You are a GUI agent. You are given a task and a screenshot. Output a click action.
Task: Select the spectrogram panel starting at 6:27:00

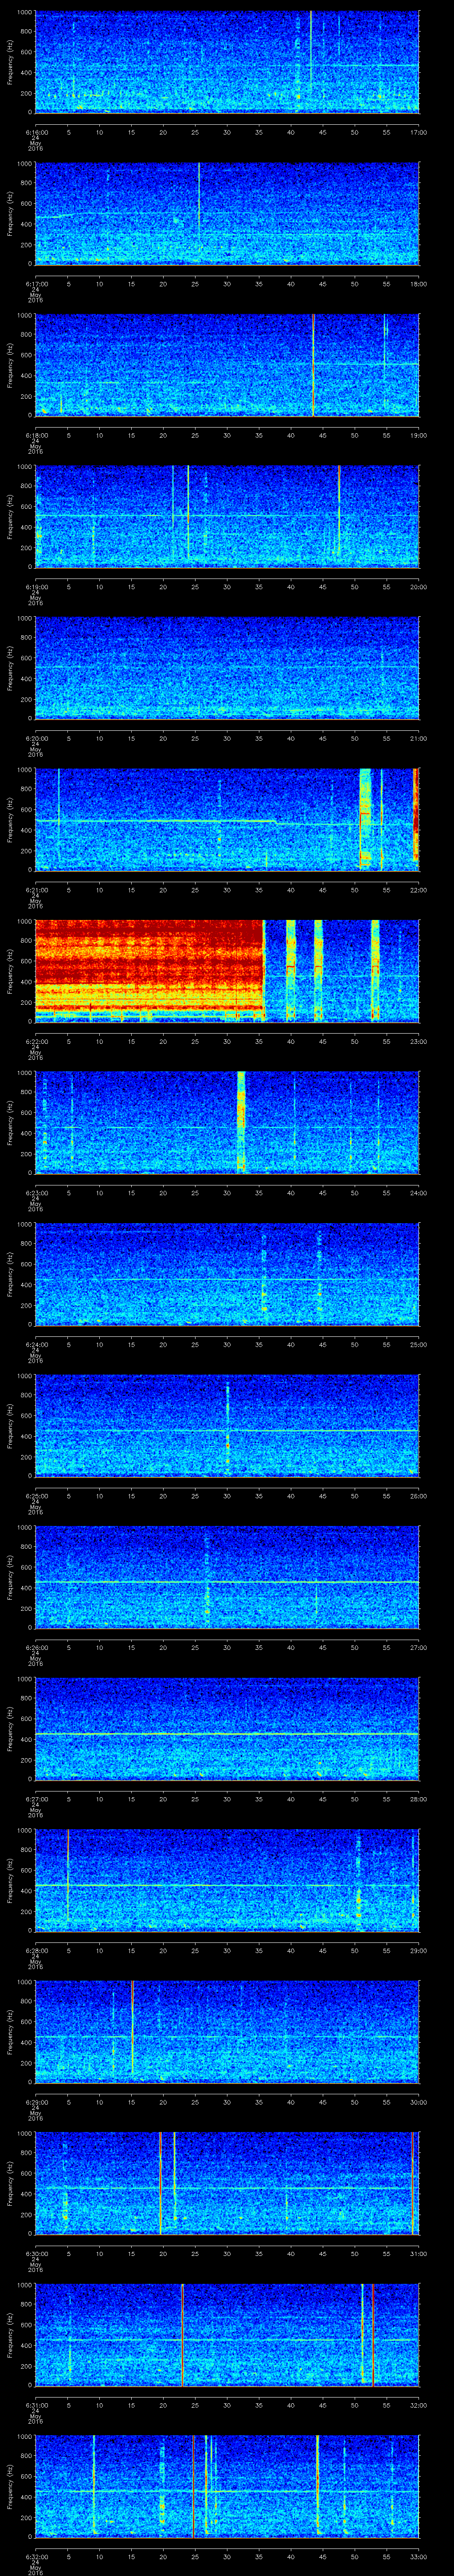(x=227, y=1728)
